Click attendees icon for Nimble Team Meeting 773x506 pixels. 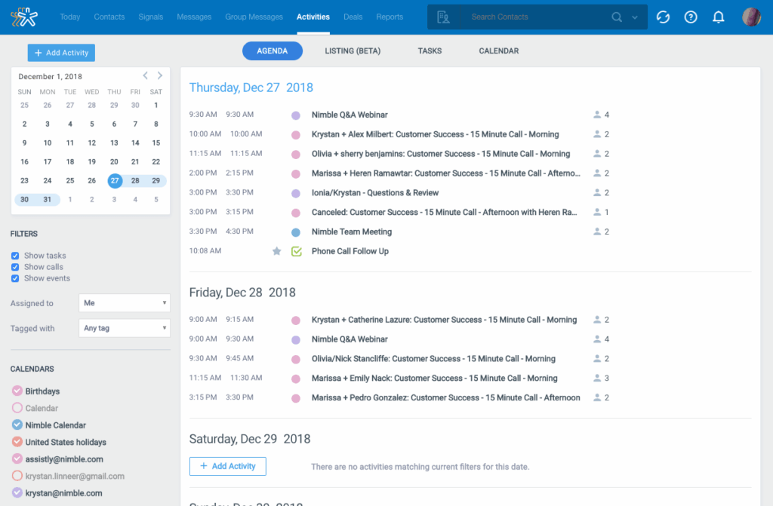597,232
